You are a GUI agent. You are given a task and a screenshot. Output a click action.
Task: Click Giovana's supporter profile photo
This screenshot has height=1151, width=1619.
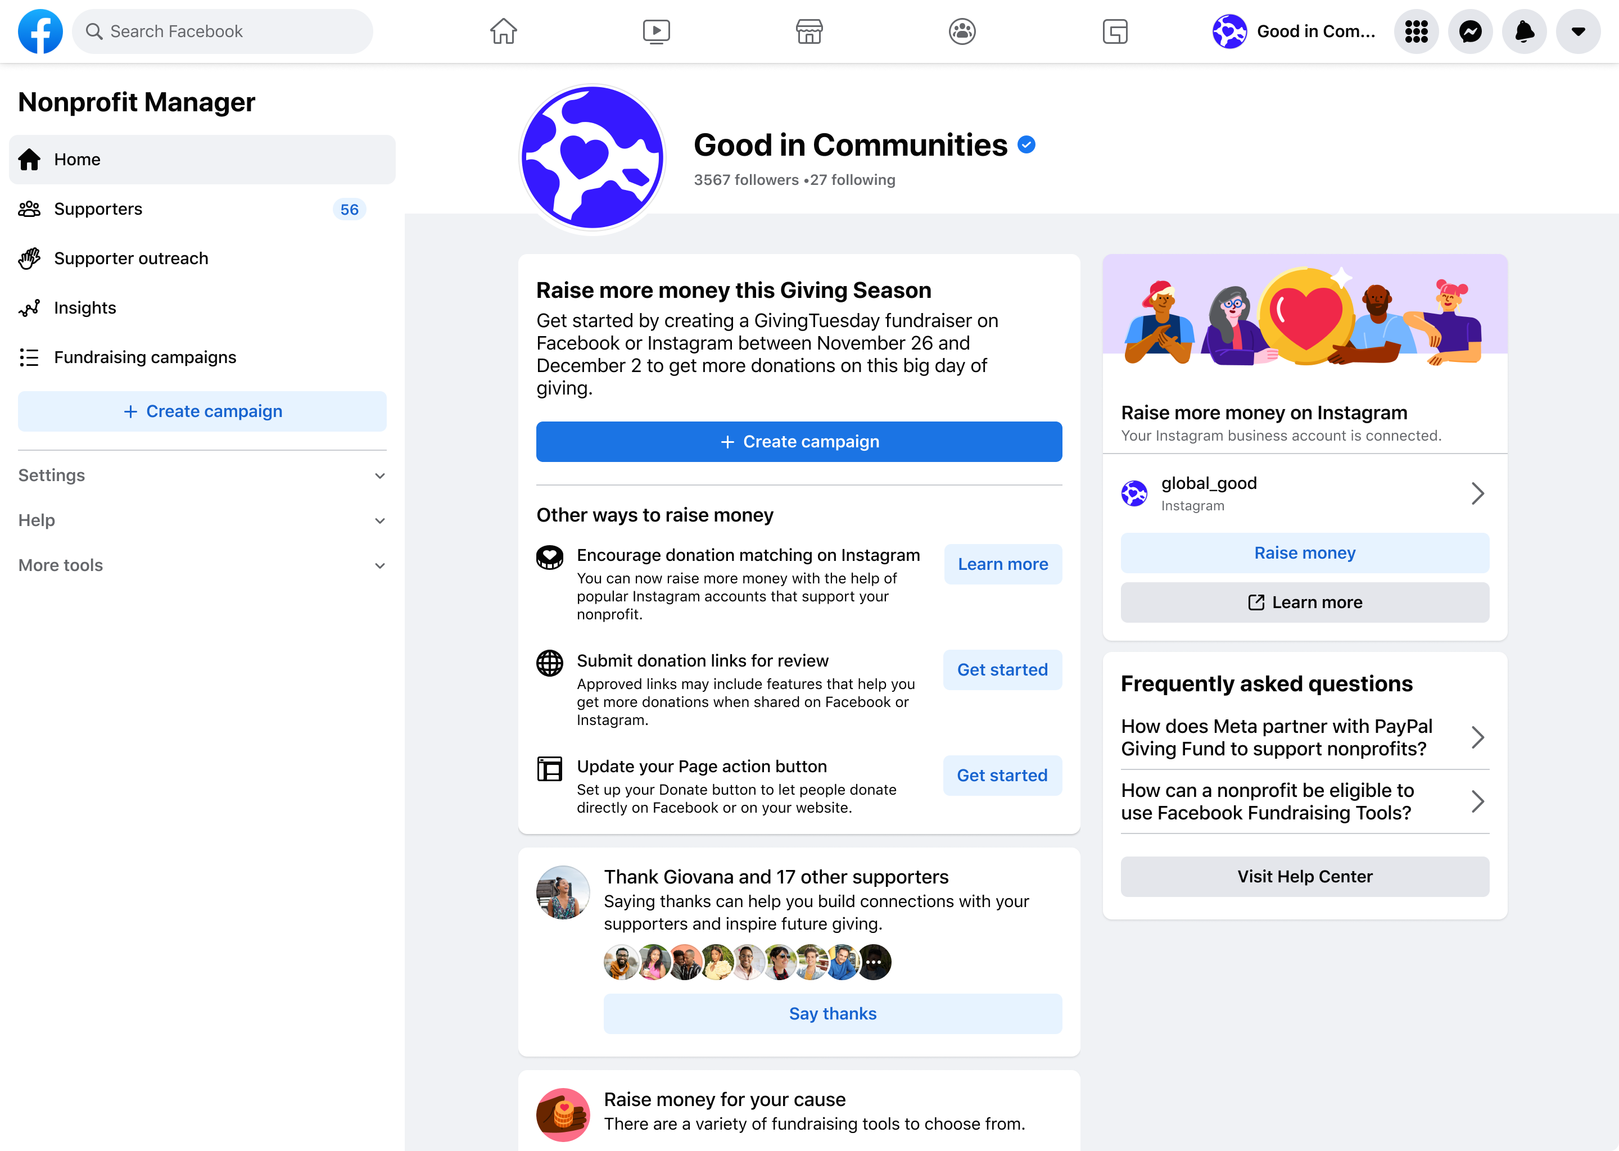[x=563, y=893]
